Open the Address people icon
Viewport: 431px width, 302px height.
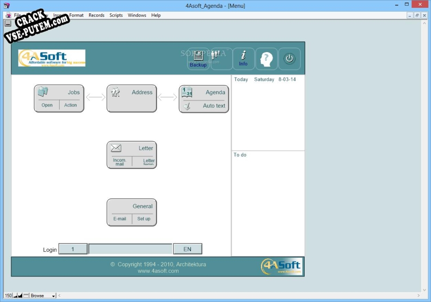tap(115, 92)
